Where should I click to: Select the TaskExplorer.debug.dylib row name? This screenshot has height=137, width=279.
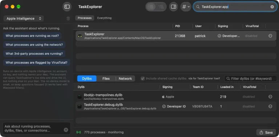[x=103, y=104]
